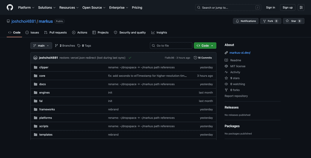The image size is (311, 158).
Task: Expand the Enterprise menu
Action: (x=119, y=7)
